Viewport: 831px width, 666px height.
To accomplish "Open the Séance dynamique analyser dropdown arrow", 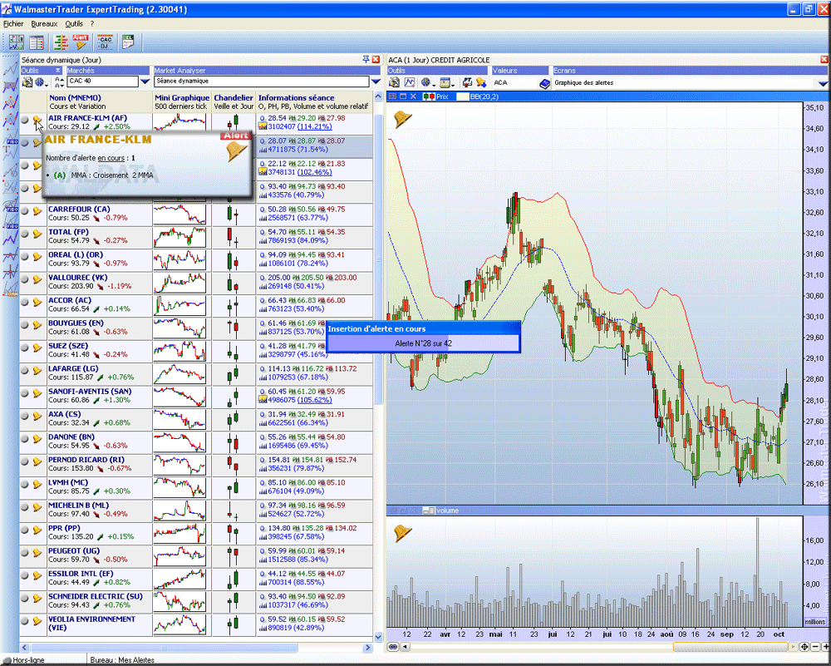I will [x=376, y=81].
